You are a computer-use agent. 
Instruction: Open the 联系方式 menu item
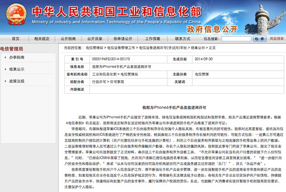coord(183,38)
